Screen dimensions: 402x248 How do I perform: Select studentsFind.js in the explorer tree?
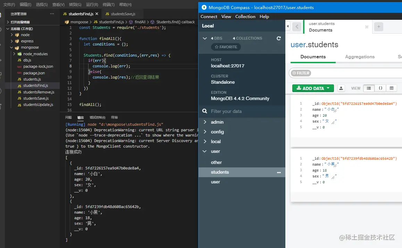(x=36, y=85)
